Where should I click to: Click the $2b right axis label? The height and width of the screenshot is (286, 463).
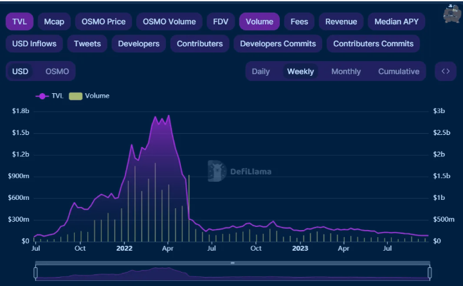439,154
